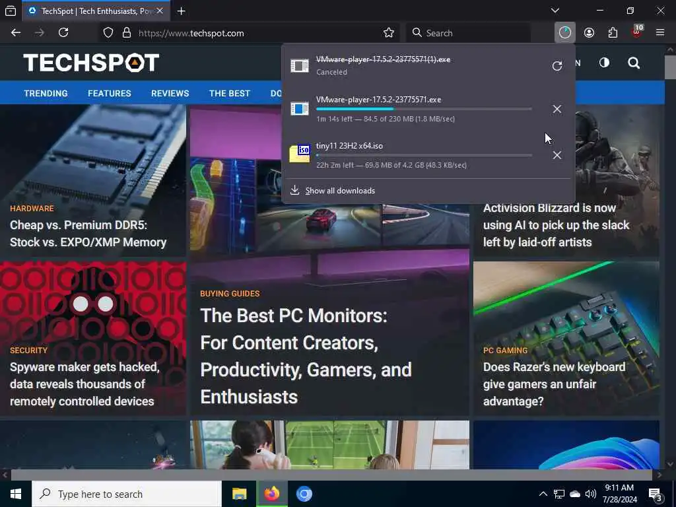Show hidden system tray icons chevron

click(543, 494)
